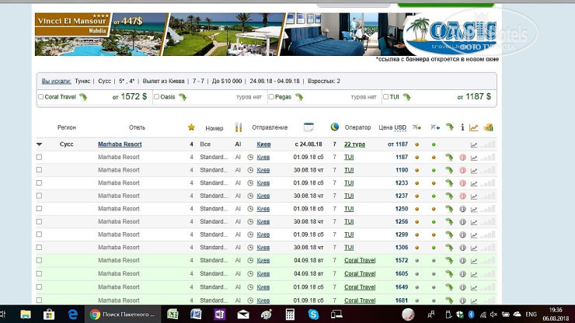Viewport: 575px width, 323px height.
Task: Click the star rating column header icon
Action: [x=191, y=127]
